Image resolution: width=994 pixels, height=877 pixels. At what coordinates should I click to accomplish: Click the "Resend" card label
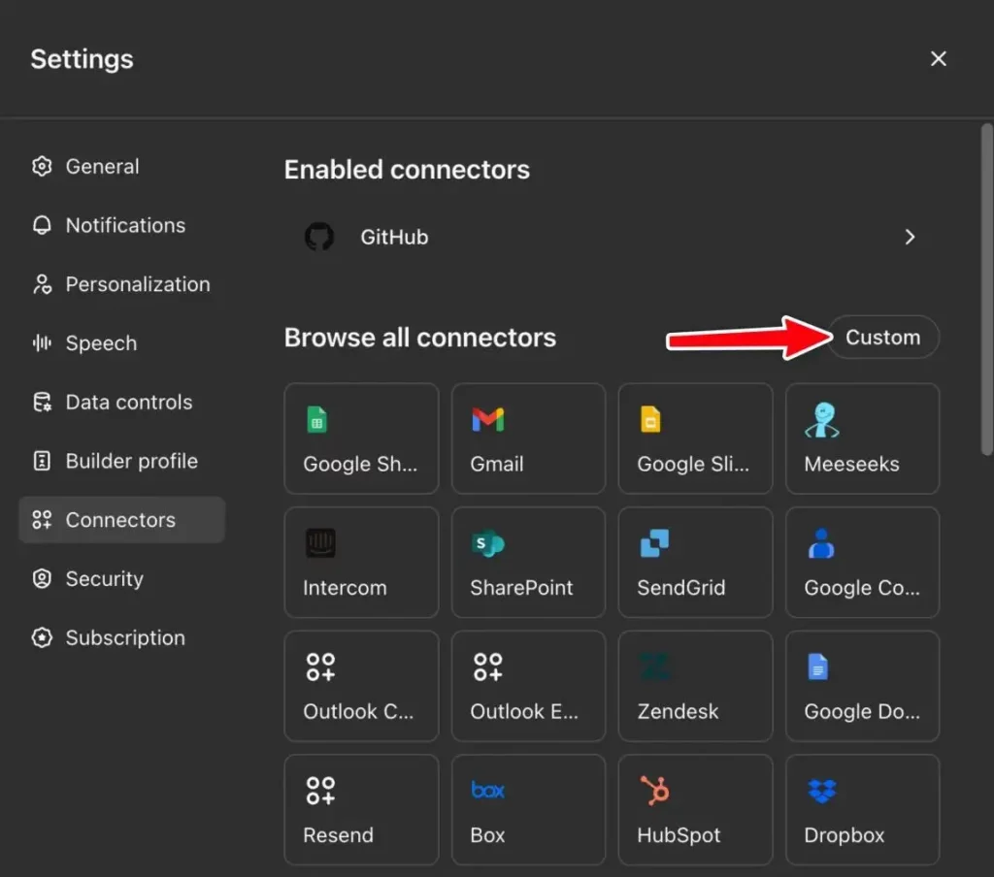click(338, 834)
